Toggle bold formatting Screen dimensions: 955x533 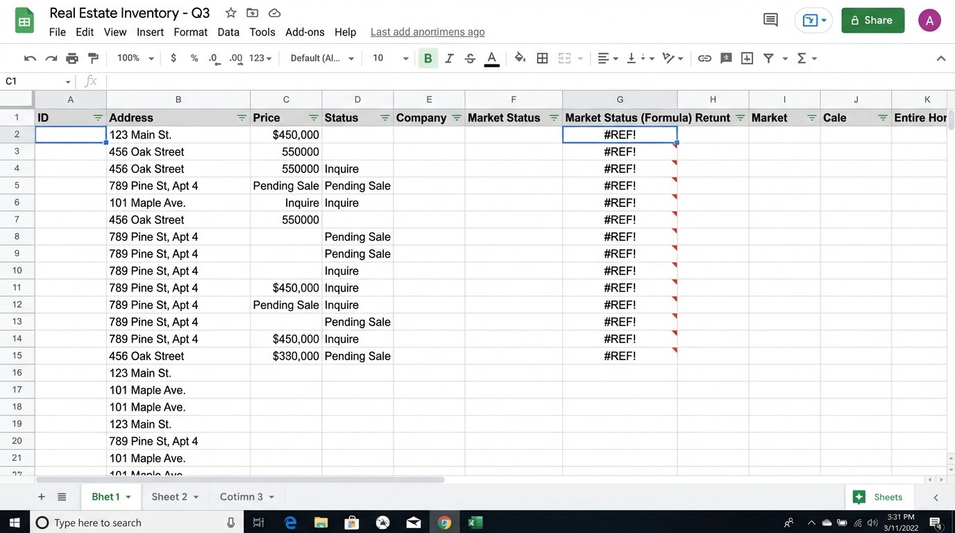click(x=428, y=58)
